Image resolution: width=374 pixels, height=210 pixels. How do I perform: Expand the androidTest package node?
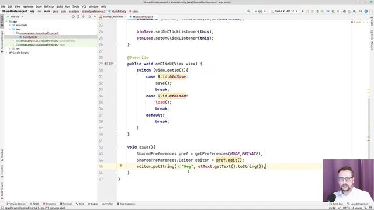click(13, 41)
